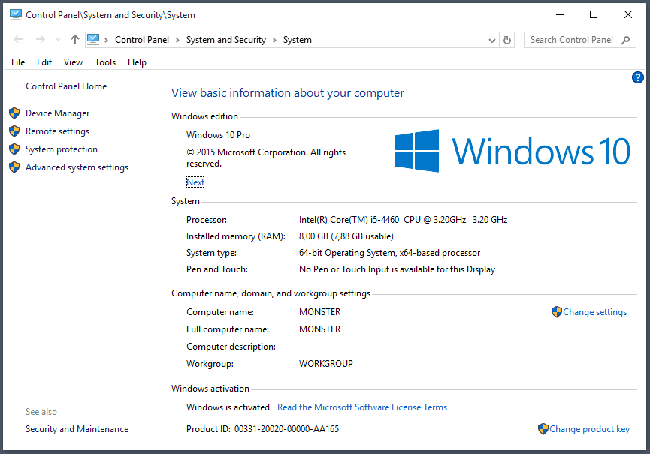Expand the address bar history dropdown
This screenshot has width=650, height=454.
[x=492, y=40]
